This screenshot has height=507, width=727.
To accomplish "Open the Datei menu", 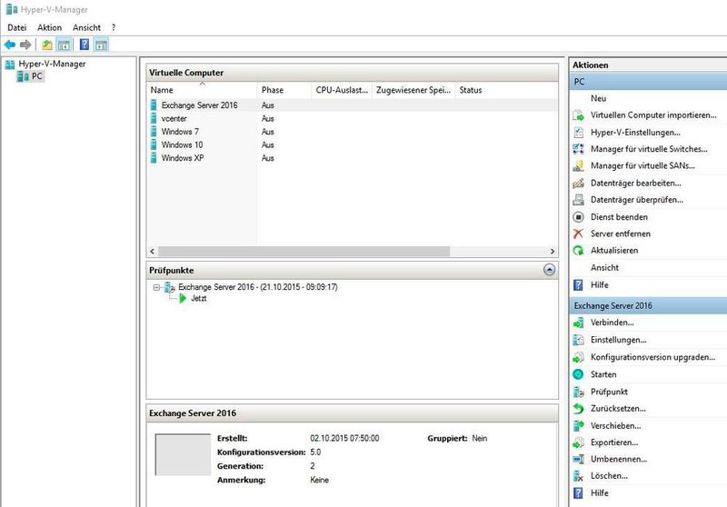I will click(x=17, y=28).
